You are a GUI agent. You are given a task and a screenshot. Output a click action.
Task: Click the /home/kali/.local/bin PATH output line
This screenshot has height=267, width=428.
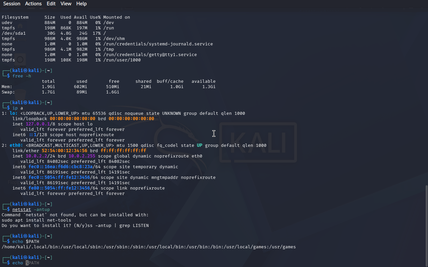click(148, 247)
